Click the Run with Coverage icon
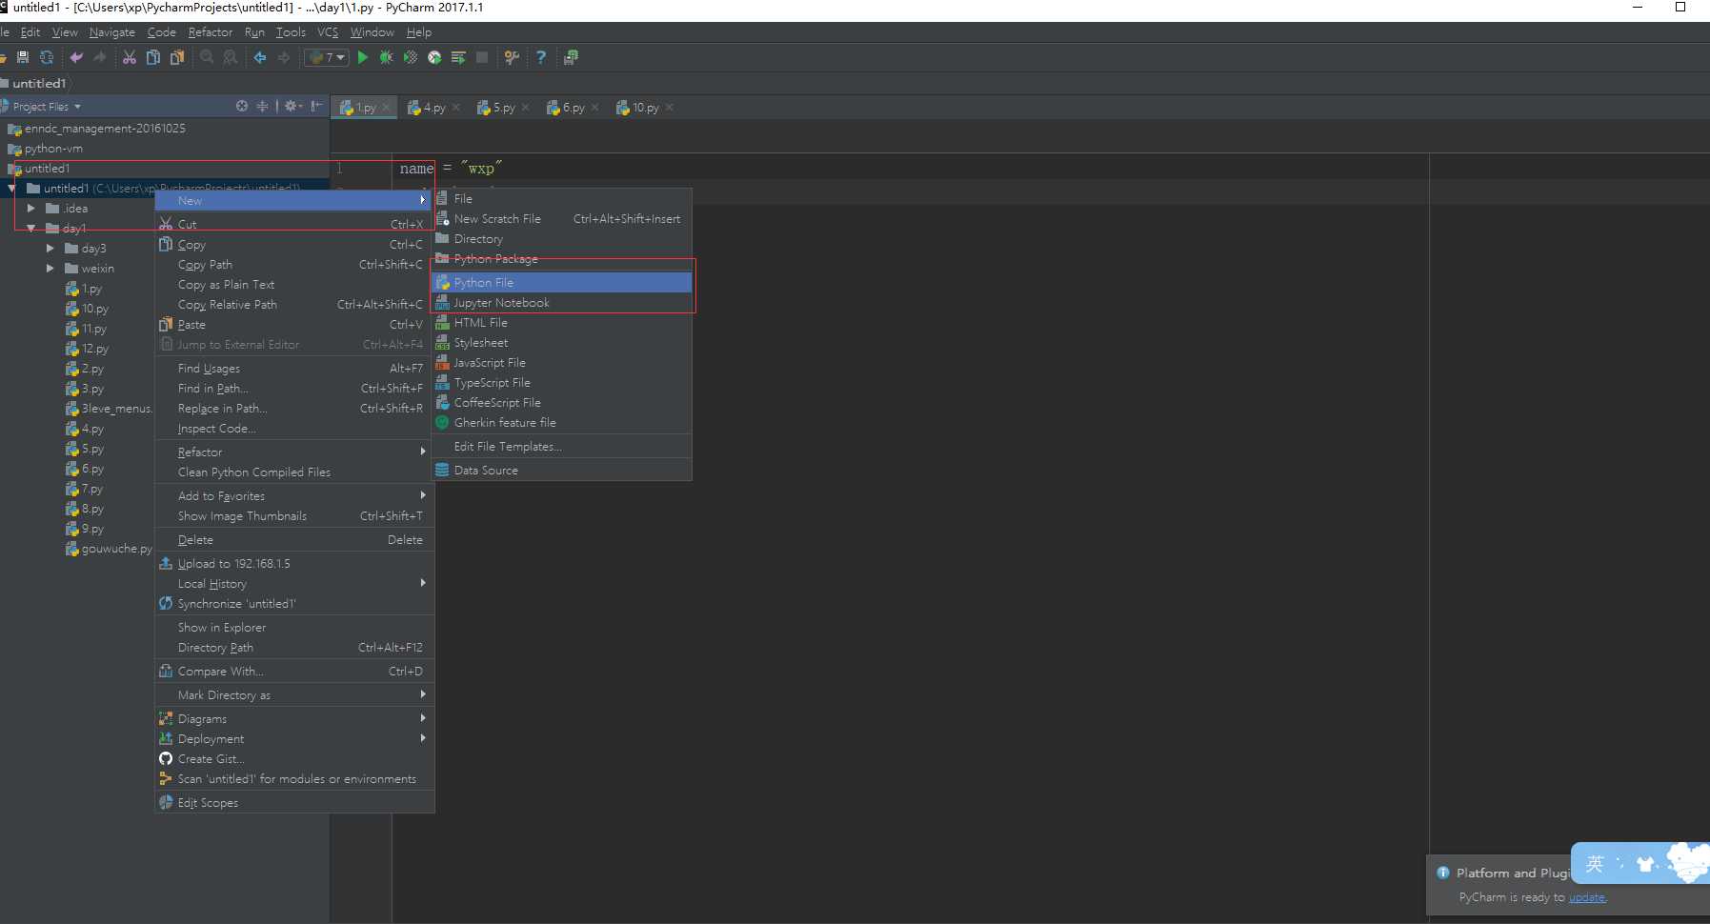This screenshot has width=1710, height=924. (x=411, y=57)
